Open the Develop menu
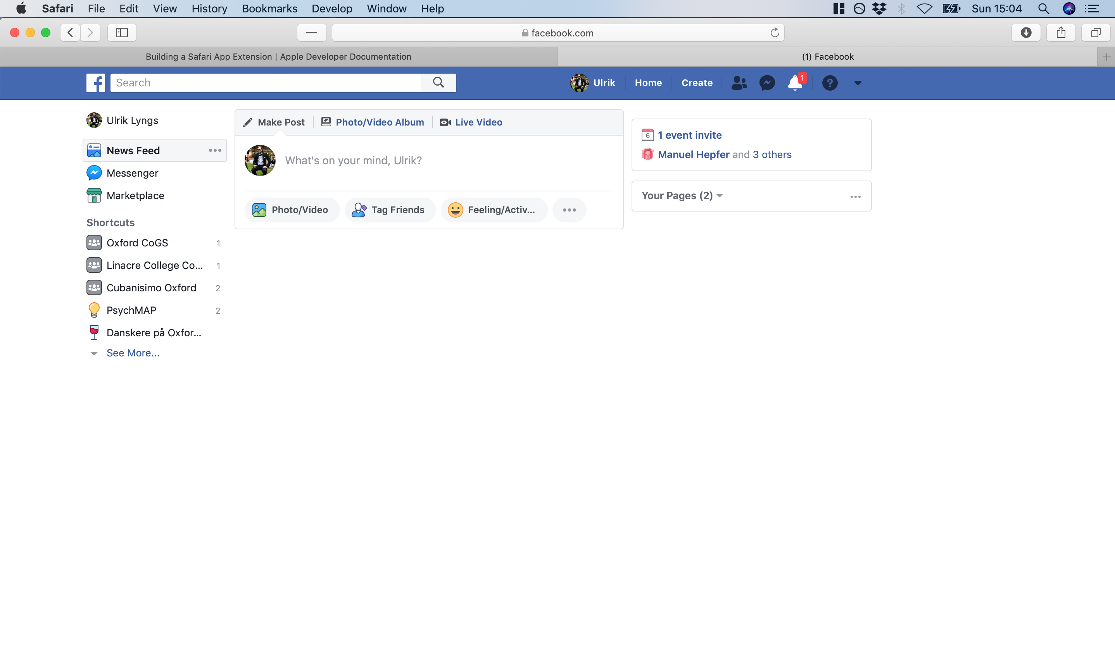Screen dimensions: 1115x647 pyautogui.click(x=332, y=9)
